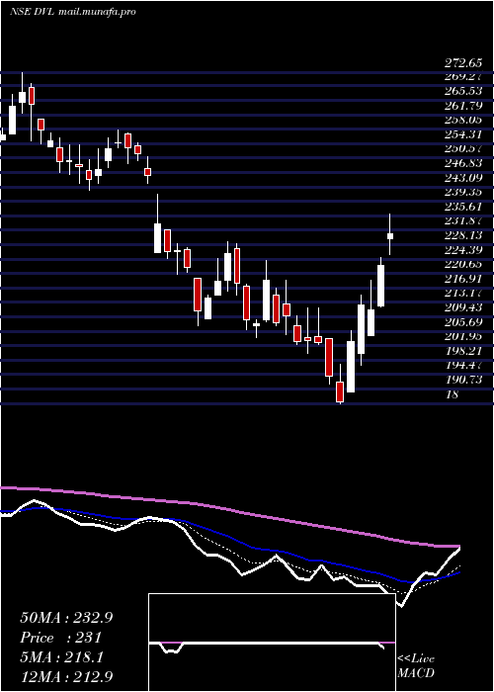Select the 235.61 price axis label
494x692 pixels.
(463, 207)
